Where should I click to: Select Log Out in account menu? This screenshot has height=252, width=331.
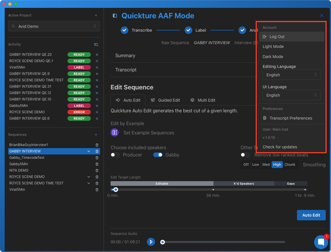coord(291,37)
